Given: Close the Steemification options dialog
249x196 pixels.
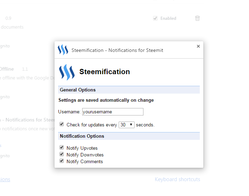Looking at the screenshot, I should (198, 46).
